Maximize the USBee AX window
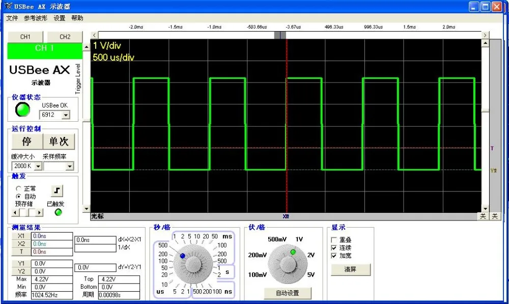 [485, 7]
